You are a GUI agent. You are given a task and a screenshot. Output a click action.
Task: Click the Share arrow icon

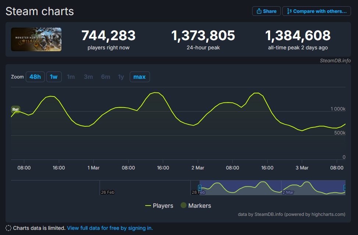click(259, 11)
